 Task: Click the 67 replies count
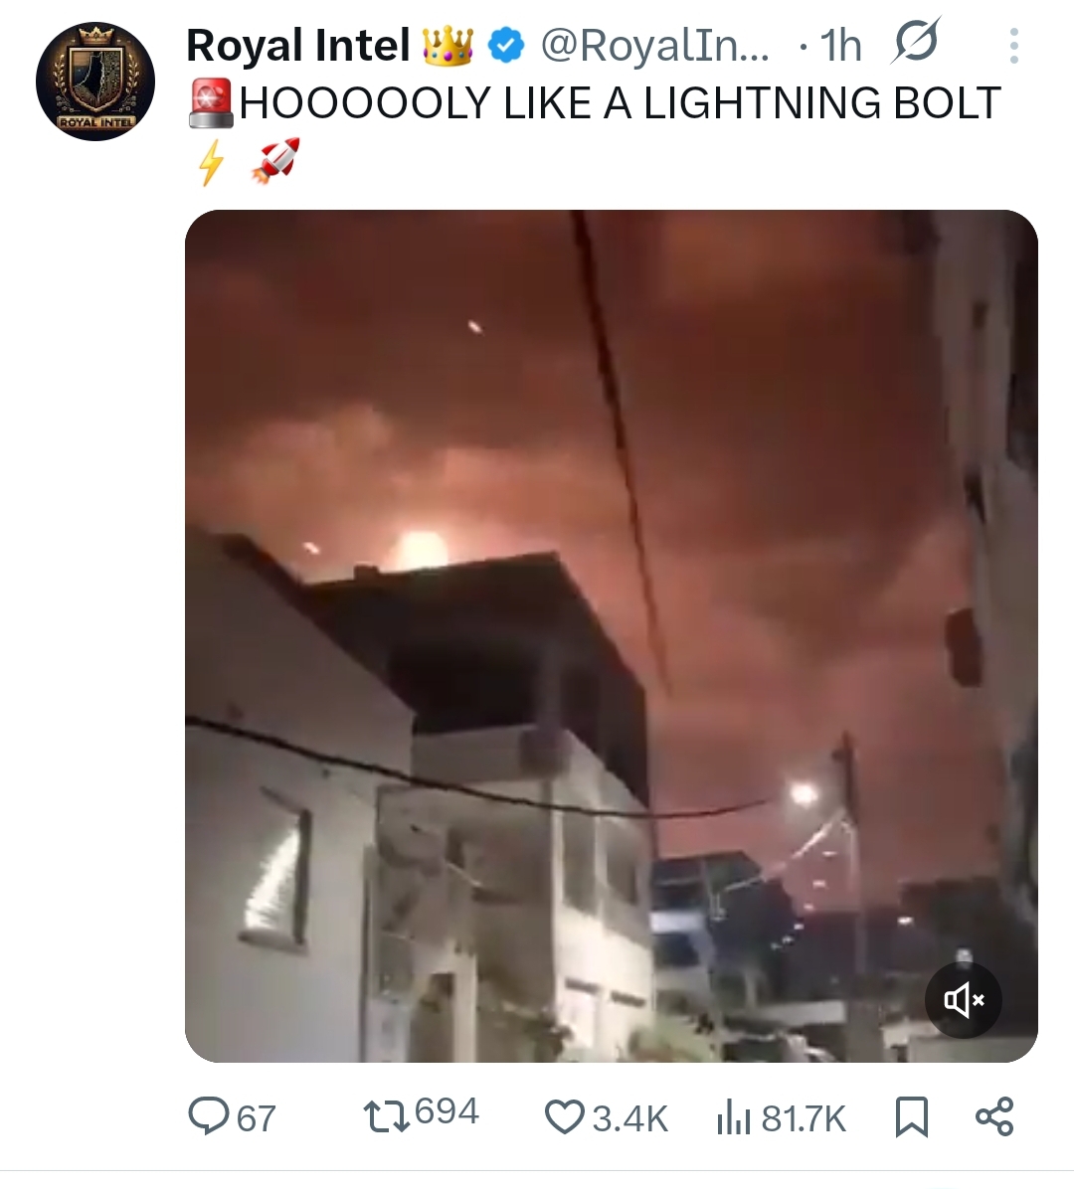pyautogui.click(x=257, y=1119)
